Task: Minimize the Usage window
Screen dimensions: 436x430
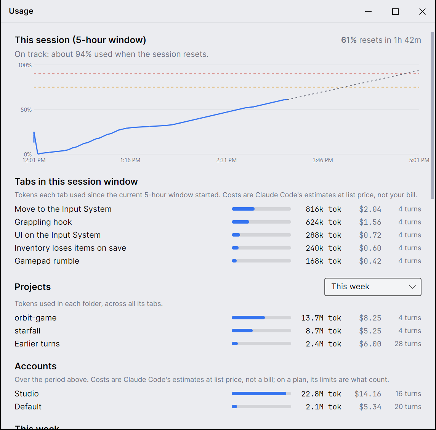Action: click(369, 11)
